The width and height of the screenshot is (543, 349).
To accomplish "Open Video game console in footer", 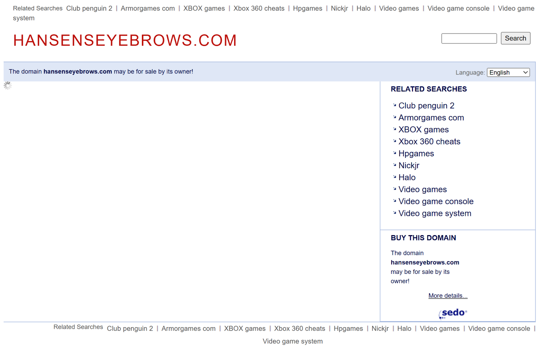I will [499, 329].
